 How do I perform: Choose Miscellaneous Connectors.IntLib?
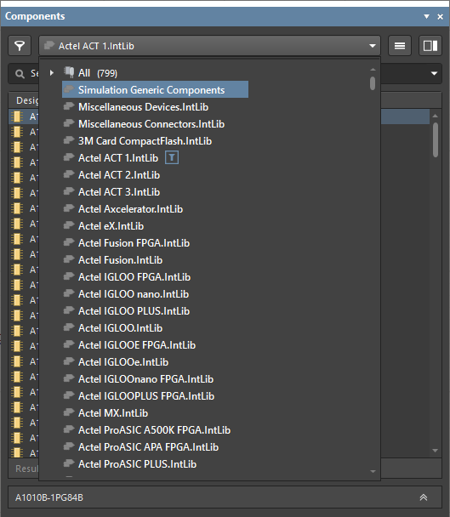tap(151, 124)
